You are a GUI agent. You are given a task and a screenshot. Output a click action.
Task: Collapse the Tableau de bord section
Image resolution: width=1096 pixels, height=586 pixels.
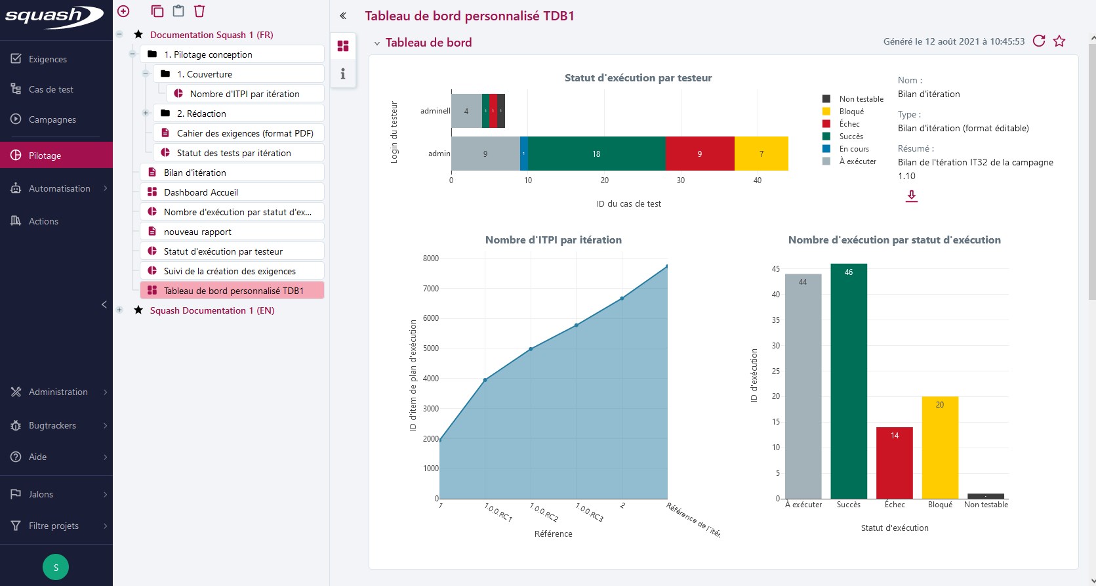(x=377, y=43)
